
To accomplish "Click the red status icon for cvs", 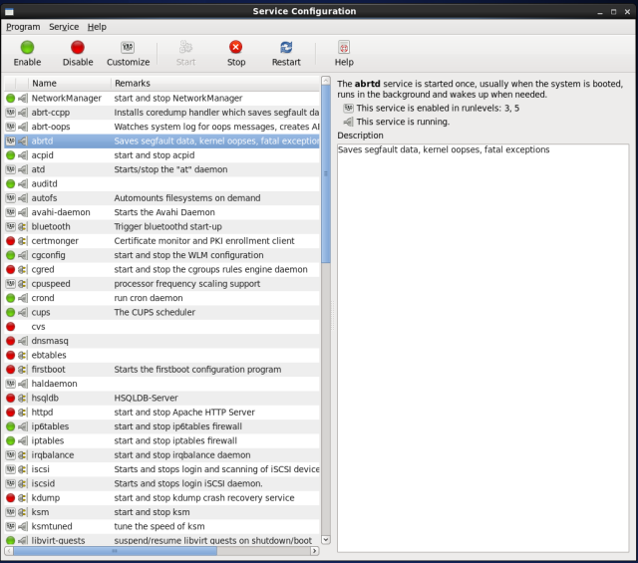I will pos(11,326).
